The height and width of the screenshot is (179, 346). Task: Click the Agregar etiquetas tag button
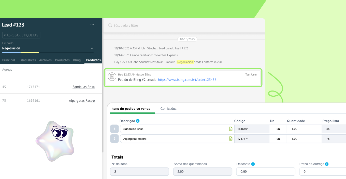click(x=21, y=35)
